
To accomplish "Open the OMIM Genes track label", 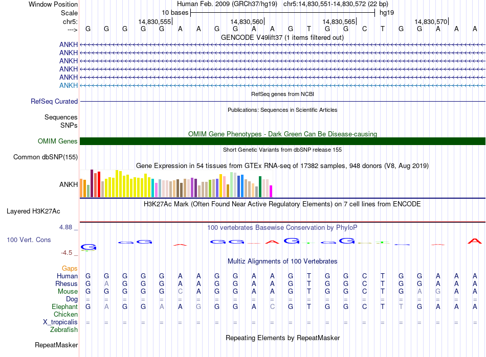I will click(x=58, y=141).
